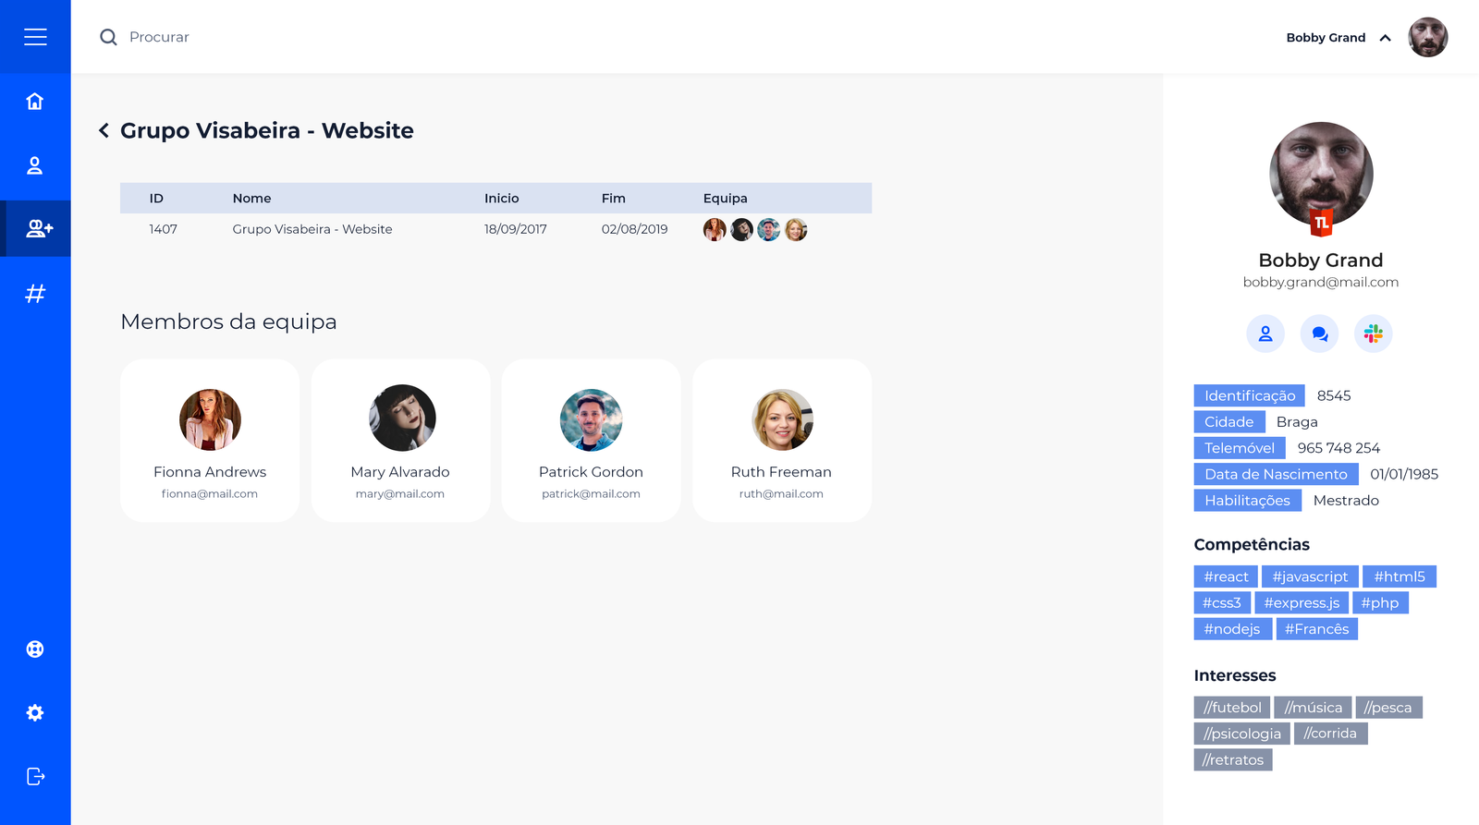Sort table by Inicio column header
Image resolution: width=1479 pixels, height=825 pixels.
[501, 199]
